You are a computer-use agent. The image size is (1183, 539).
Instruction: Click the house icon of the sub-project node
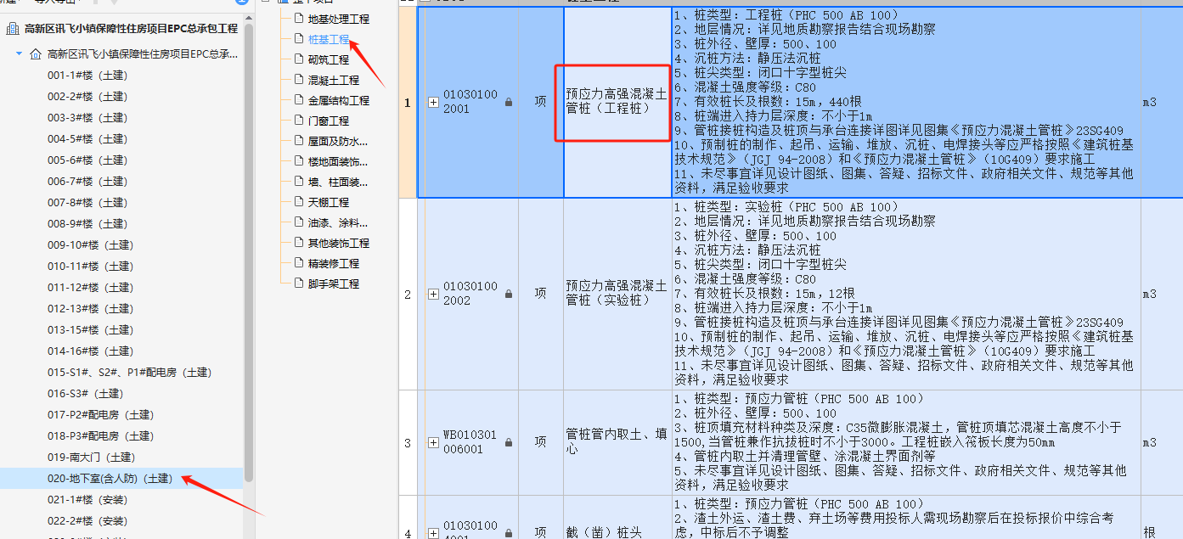(x=35, y=54)
